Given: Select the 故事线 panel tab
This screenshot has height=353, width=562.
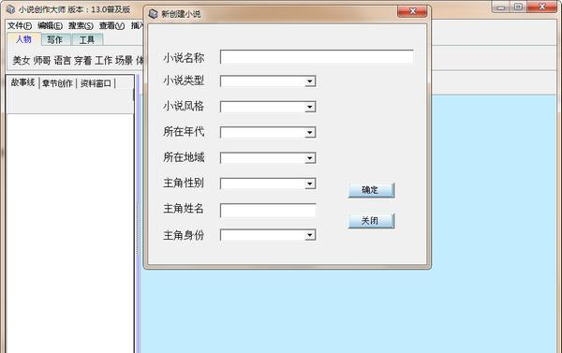Looking at the screenshot, I should click(x=22, y=82).
